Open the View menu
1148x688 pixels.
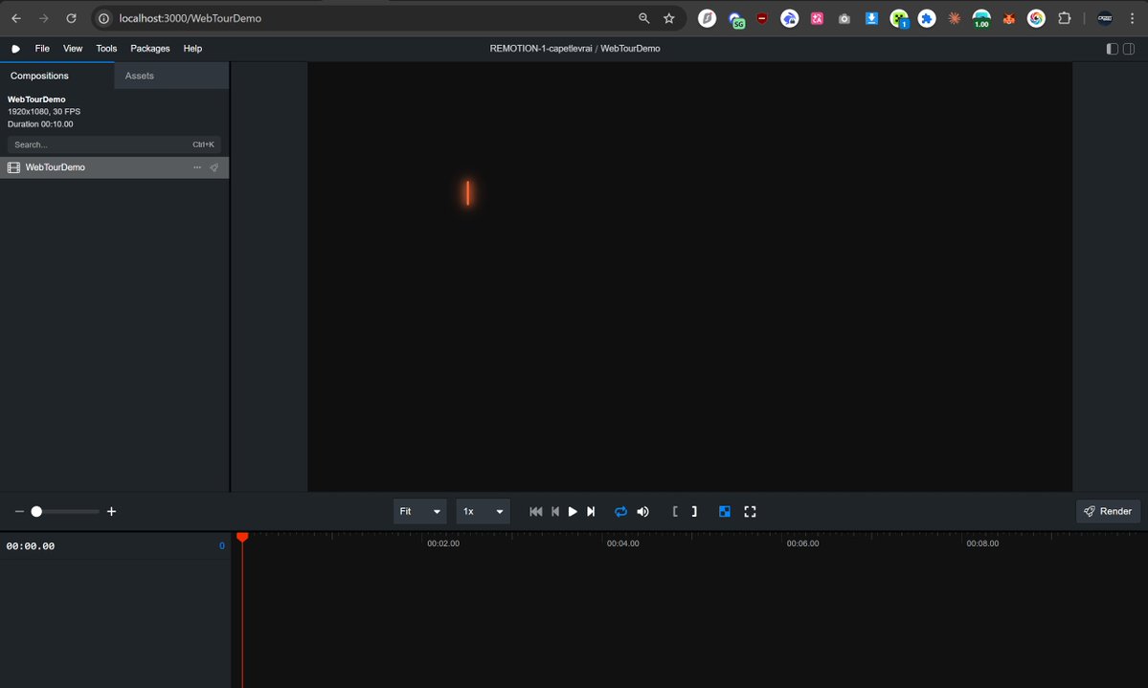(73, 48)
